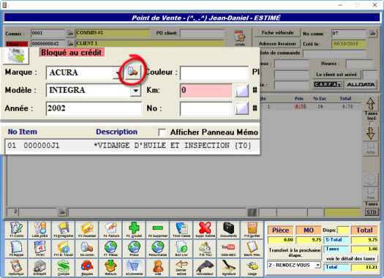
Task: Click the square button beside No field
Action: (x=242, y=108)
